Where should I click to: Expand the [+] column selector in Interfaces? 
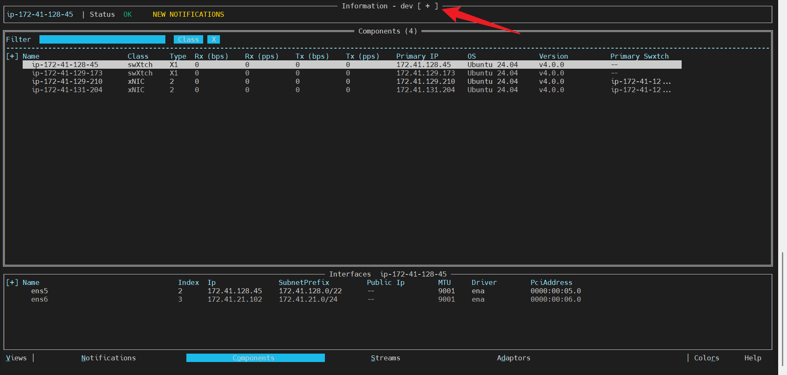pos(12,282)
